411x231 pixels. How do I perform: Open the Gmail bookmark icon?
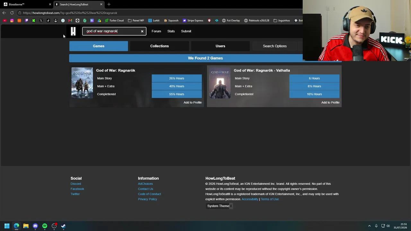70,21
